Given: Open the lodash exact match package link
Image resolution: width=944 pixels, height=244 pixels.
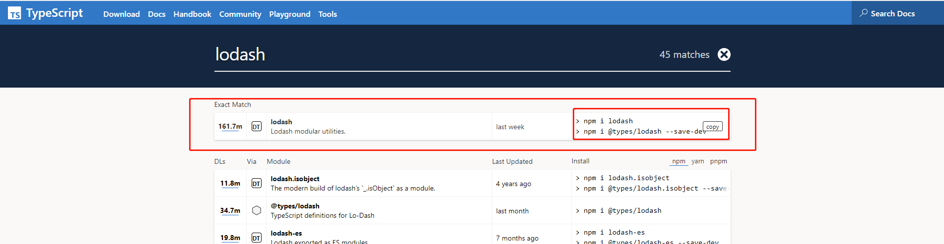Looking at the screenshot, I should pyautogui.click(x=281, y=122).
